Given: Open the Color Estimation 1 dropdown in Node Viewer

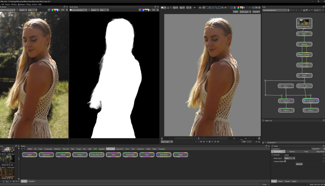Looking at the screenshot, I should coord(78,10).
